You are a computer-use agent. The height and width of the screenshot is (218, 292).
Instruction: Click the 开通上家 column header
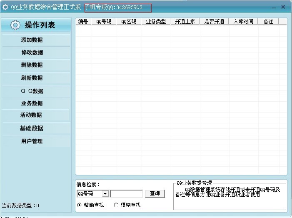pyautogui.click(x=185, y=22)
